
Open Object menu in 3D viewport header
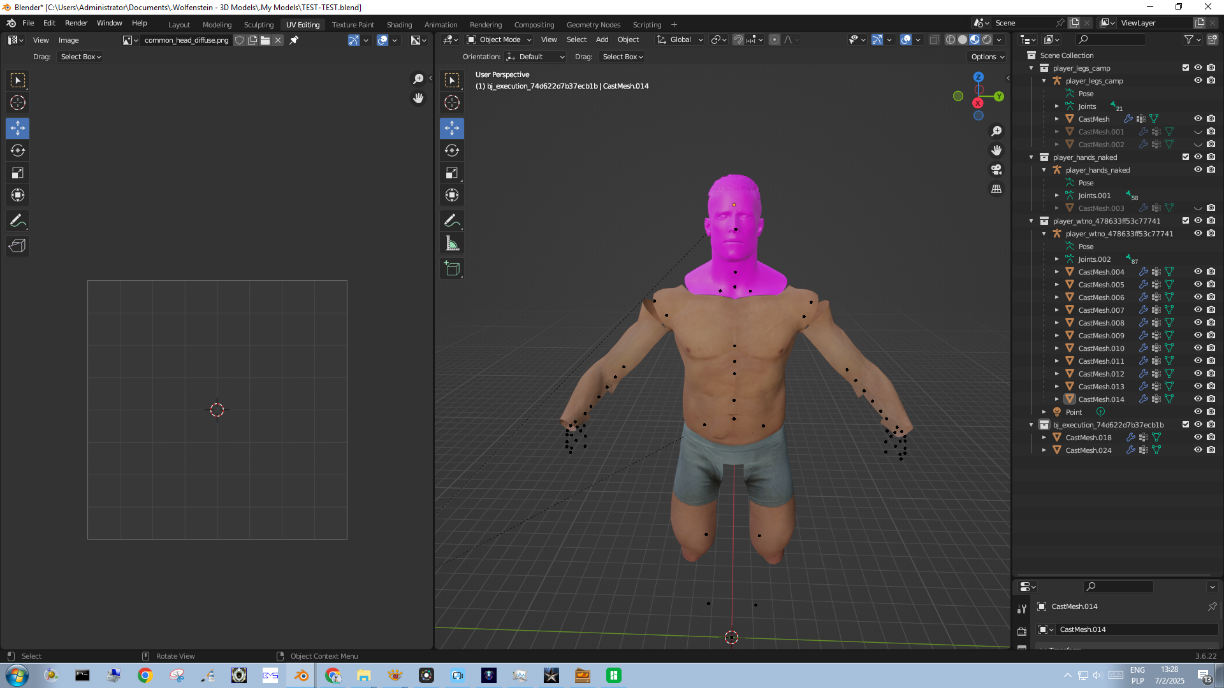point(628,39)
